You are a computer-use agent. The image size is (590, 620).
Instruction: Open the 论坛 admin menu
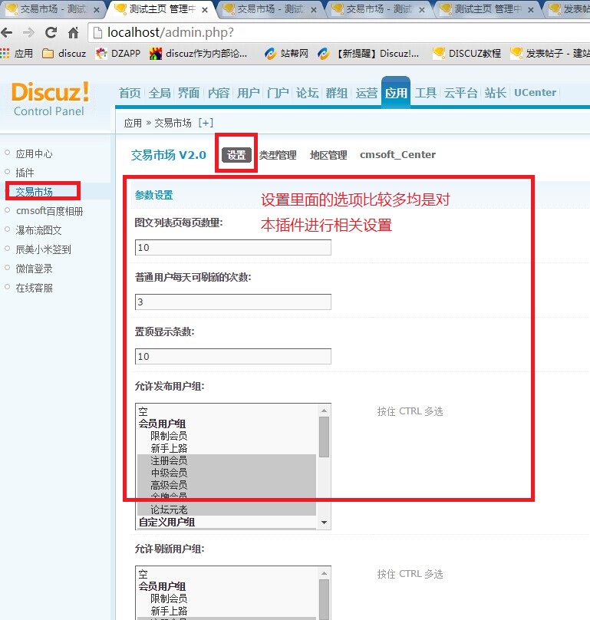(x=307, y=93)
